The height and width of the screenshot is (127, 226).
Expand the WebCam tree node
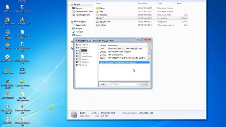pos(77,62)
